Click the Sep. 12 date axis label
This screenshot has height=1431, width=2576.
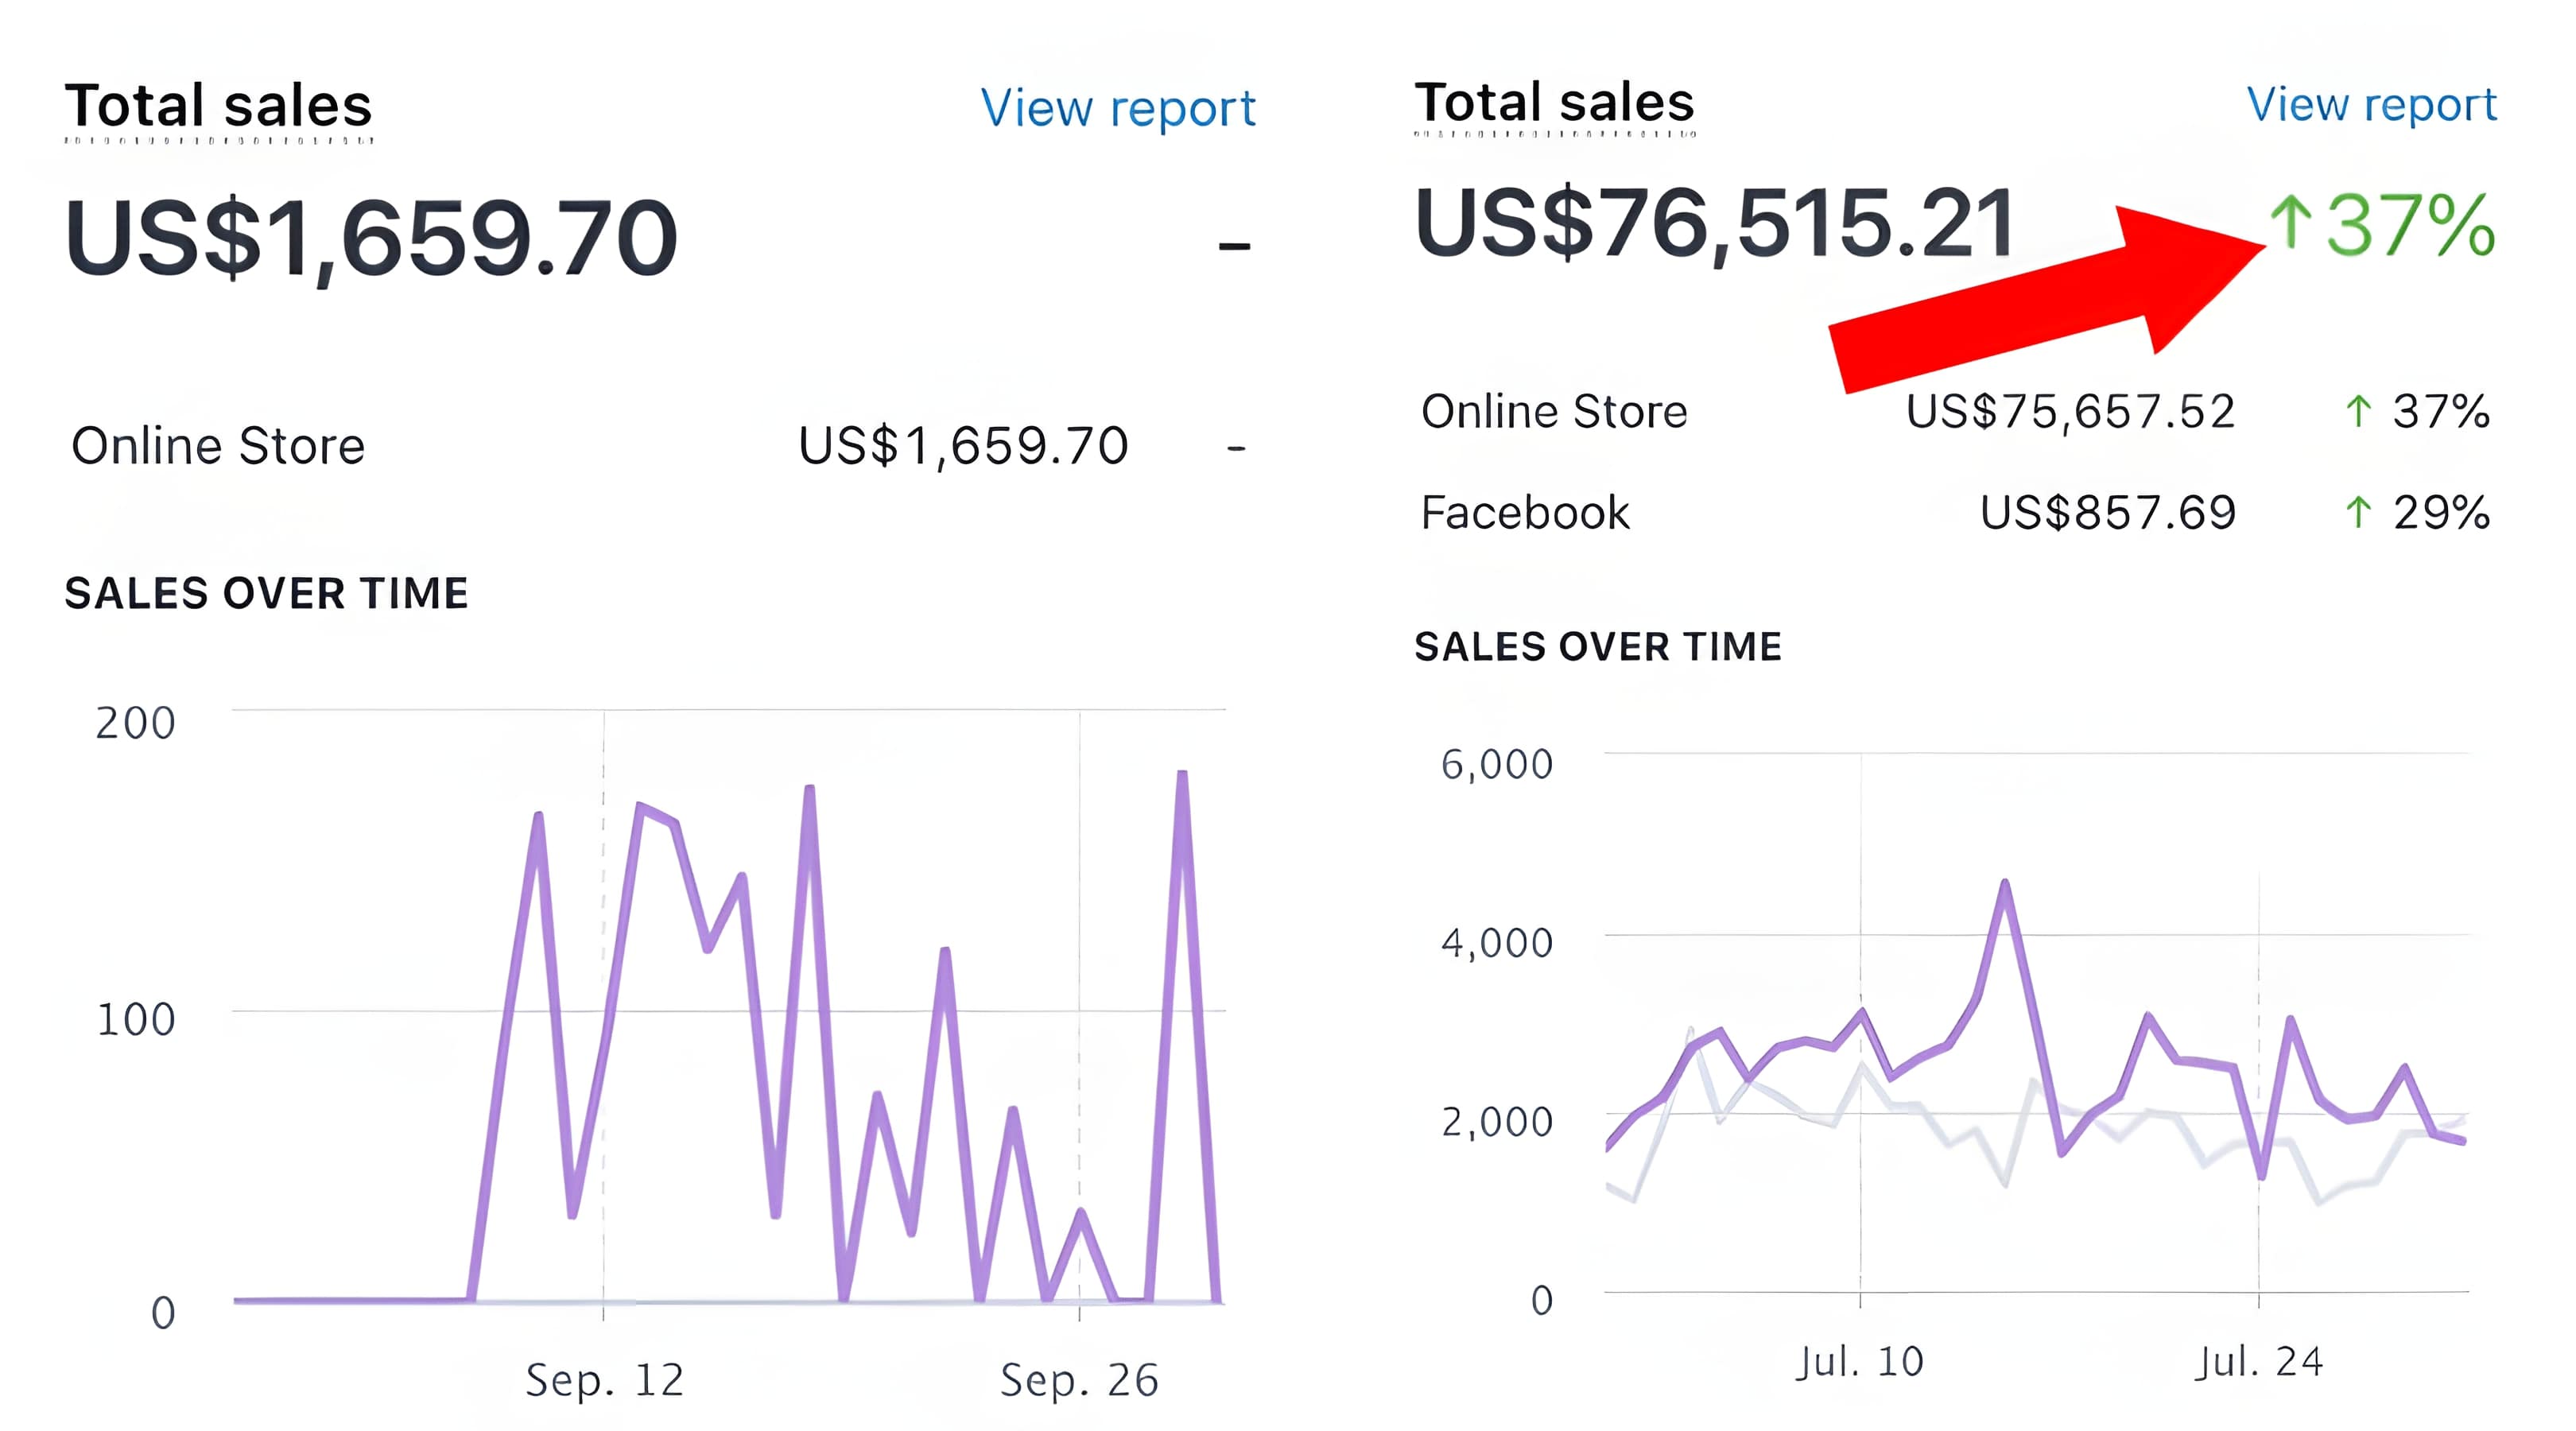pos(604,1380)
